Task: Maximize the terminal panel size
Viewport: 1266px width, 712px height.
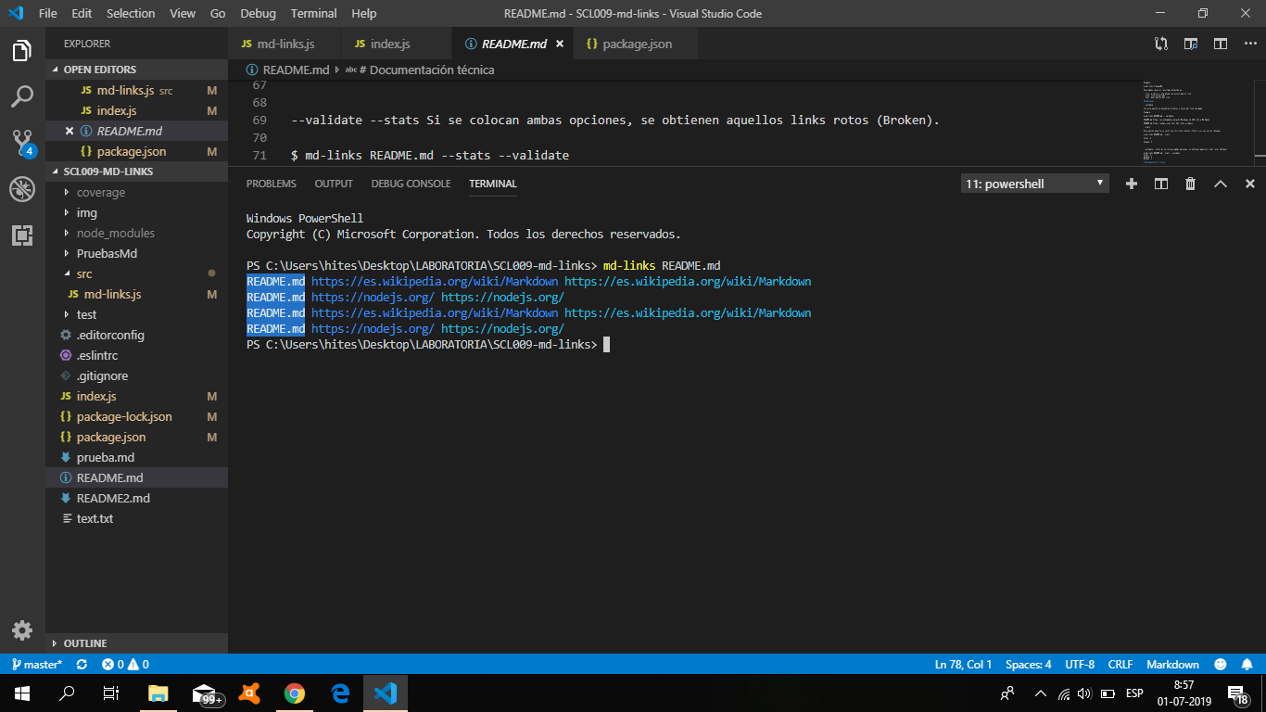Action: (1221, 184)
